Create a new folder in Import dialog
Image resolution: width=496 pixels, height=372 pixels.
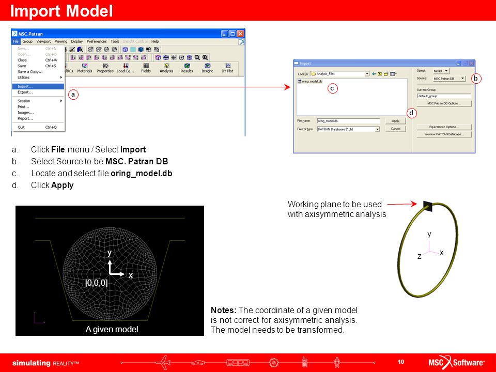pyautogui.click(x=386, y=74)
